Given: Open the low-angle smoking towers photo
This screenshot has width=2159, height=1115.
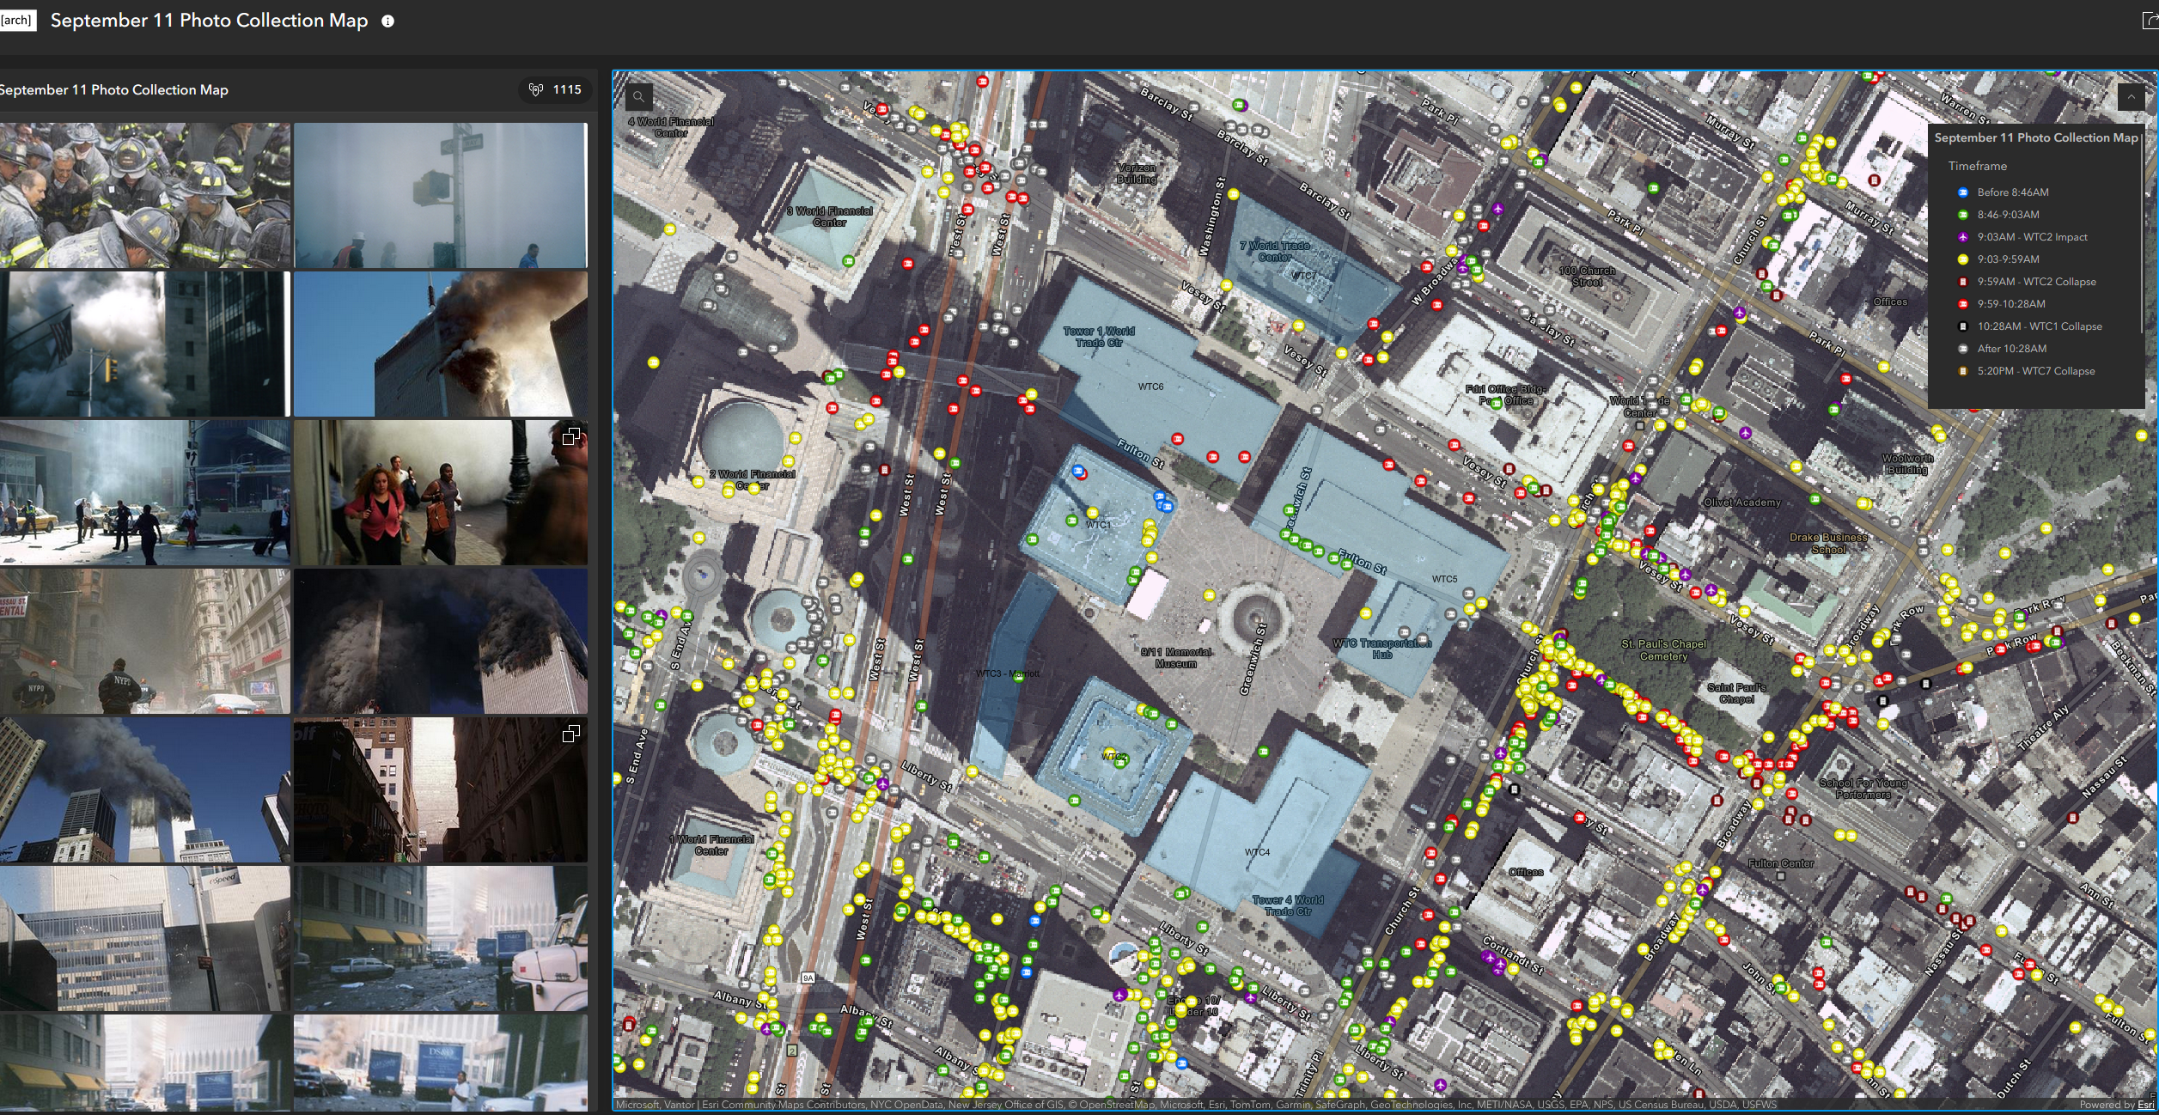Looking at the screenshot, I should (144, 789).
